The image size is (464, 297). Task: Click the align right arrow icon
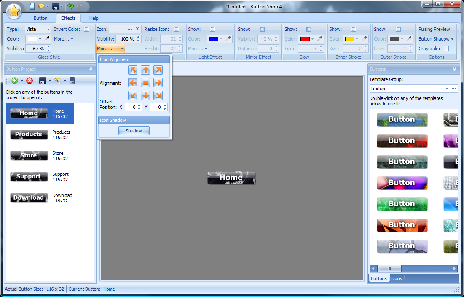158,83
